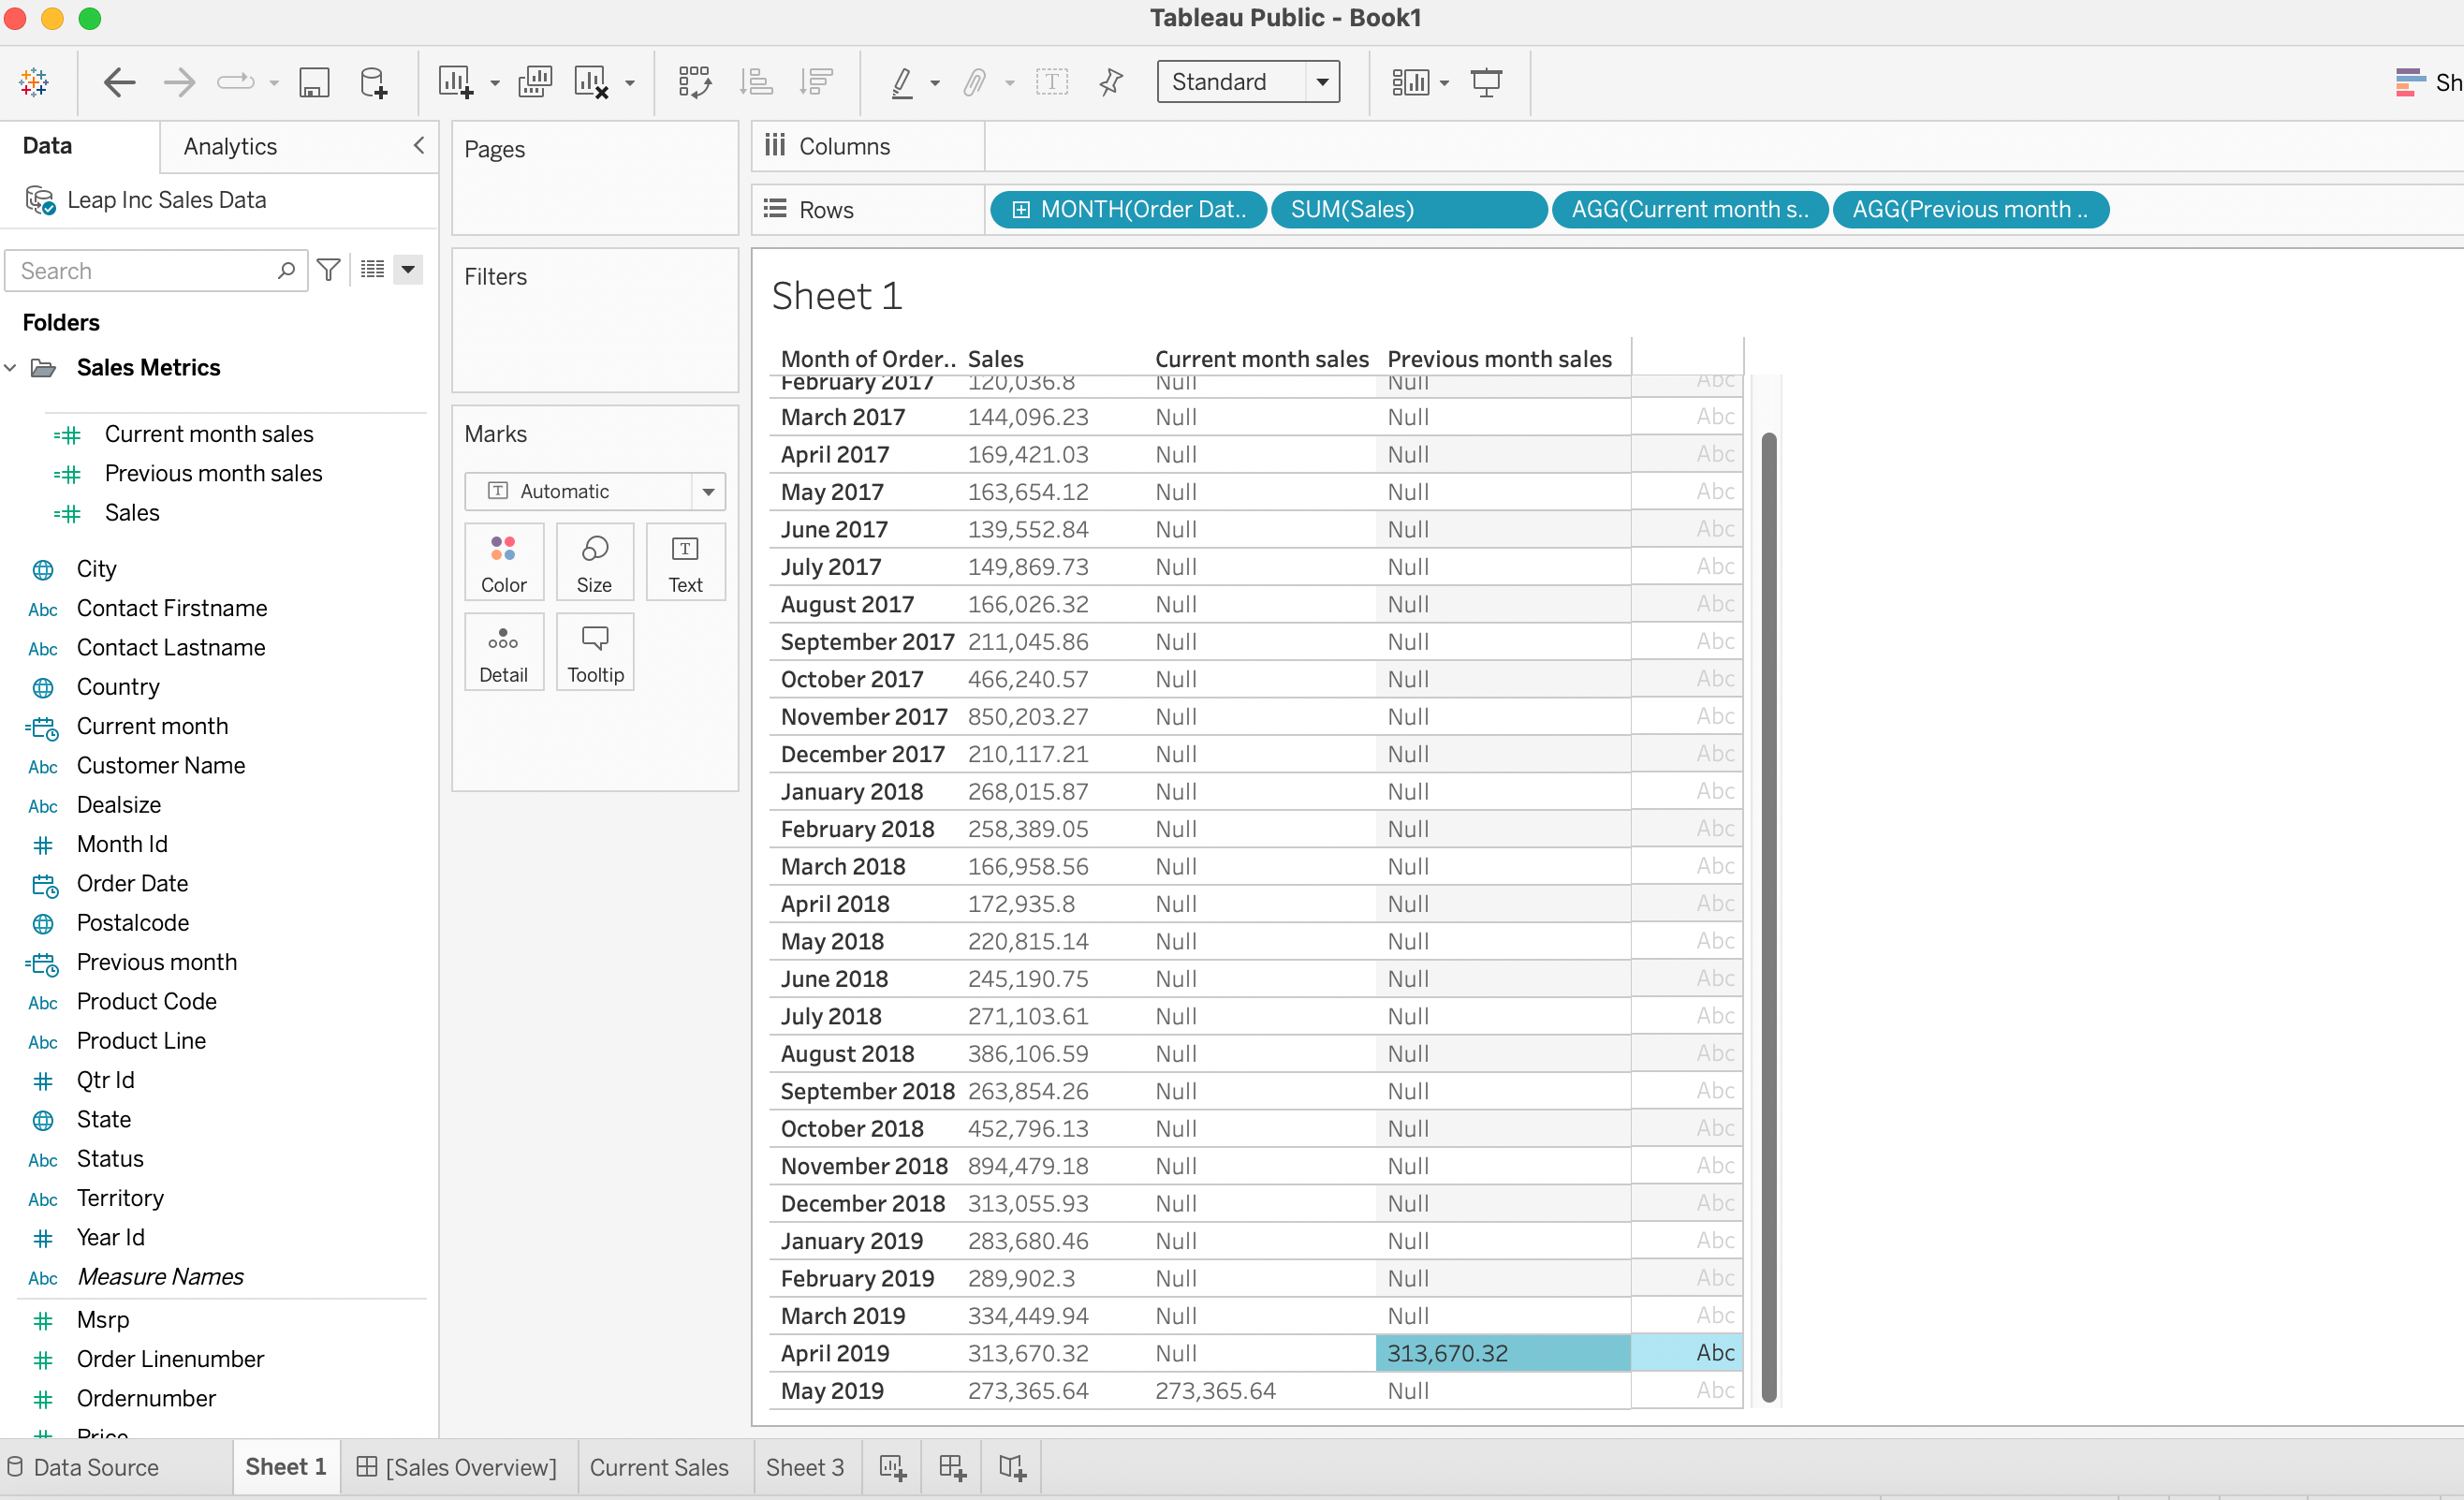The width and height of the screenshot is (2464, 1500).
Task: Click the Undo back arrow in toolbar
Action: (119, 82)
